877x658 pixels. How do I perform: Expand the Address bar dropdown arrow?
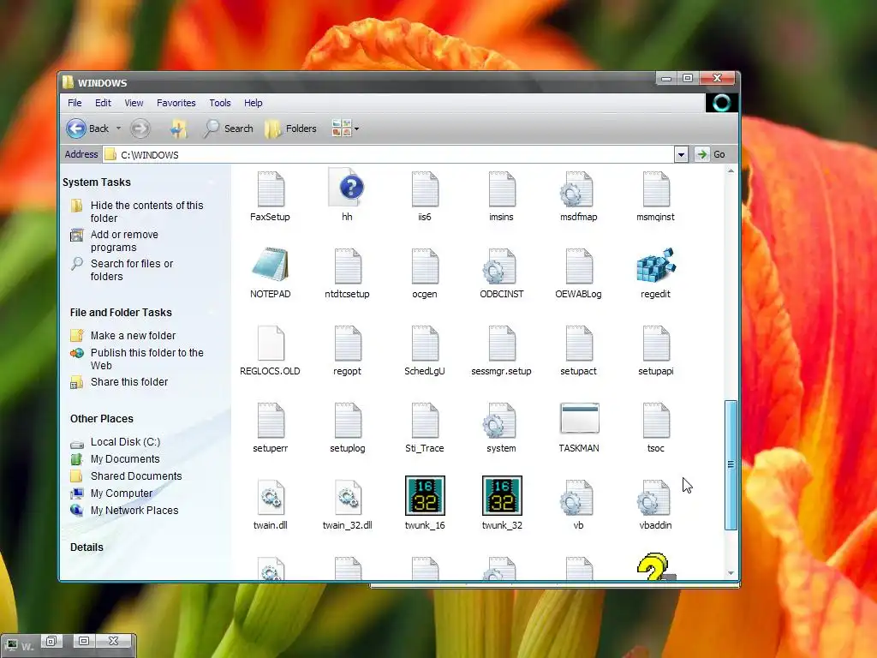681,154
